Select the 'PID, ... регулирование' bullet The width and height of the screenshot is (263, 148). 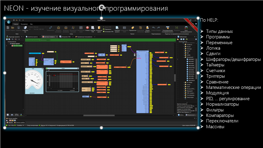pyautogui.click(x=228, y=99)
